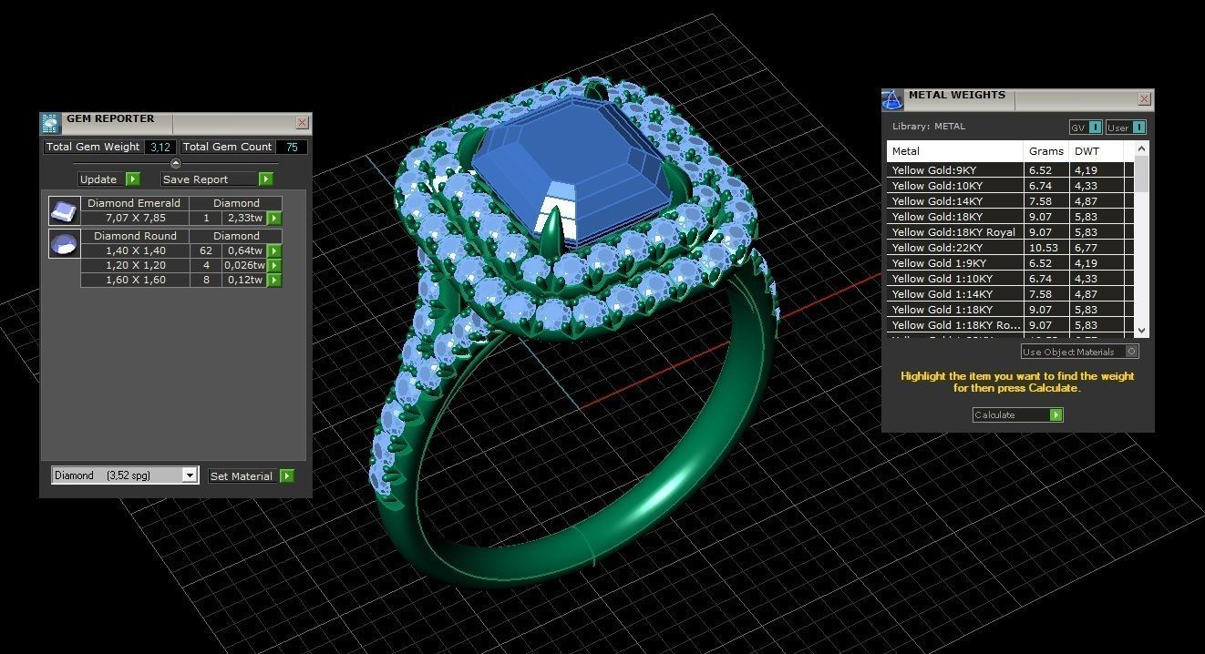Screen dimensions: 1205x654
Task: Select the Yellow Gold 1:10KY row
Action: click(1011, 279)
